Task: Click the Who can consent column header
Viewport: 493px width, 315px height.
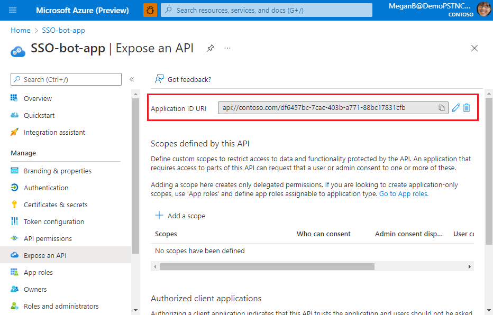Action: tap(324, 234)
